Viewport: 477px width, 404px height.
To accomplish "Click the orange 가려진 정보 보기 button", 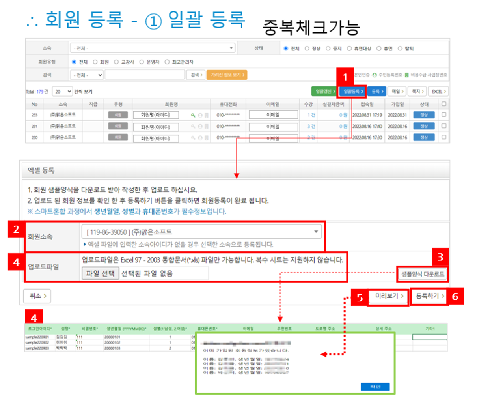I will pyautogui.click(x=227, y=75).
